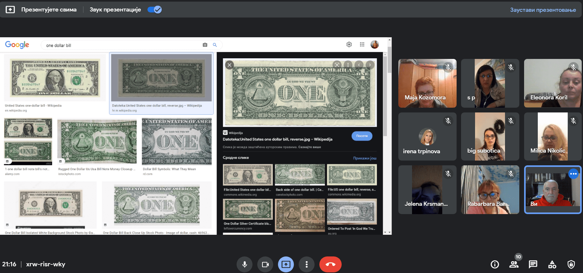The height and width of the screenshot is (273, 583).
Task: Click the presenting screen icon in top bar
Action: click(10, 10)
